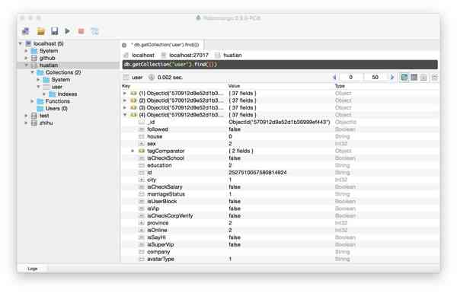Select the isCheckCorpVerify field row
This screenshot has height=293, width=457.
(280, 216)
